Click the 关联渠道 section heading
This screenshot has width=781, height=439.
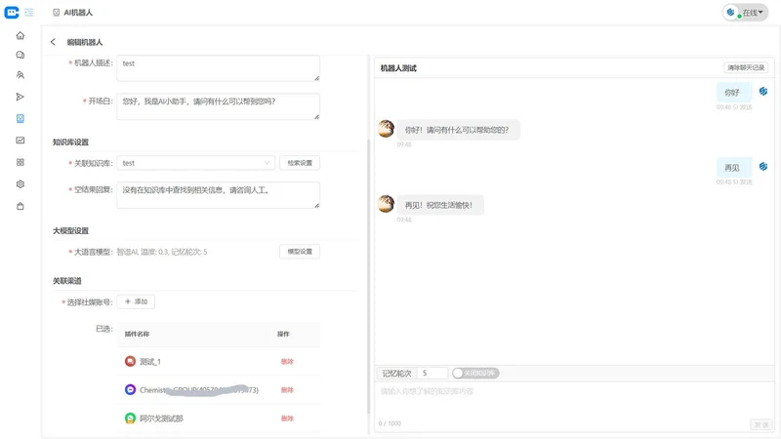coord(67,281)
